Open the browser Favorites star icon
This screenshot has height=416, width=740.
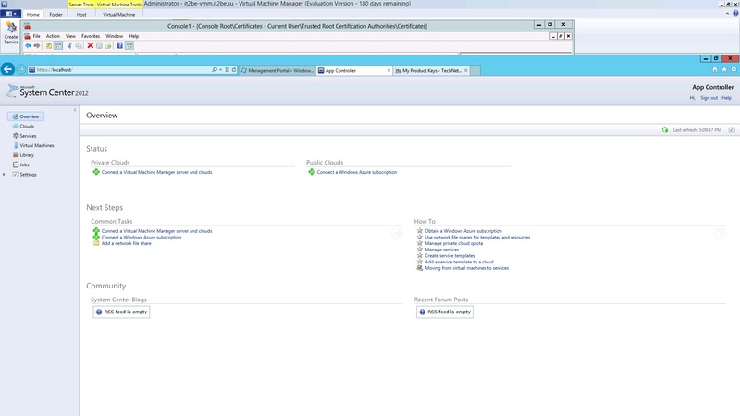(x=724, y=70)
